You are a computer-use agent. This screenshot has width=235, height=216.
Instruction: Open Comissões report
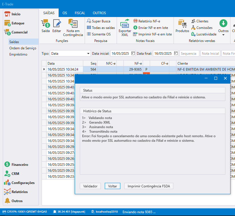(202, 27)
